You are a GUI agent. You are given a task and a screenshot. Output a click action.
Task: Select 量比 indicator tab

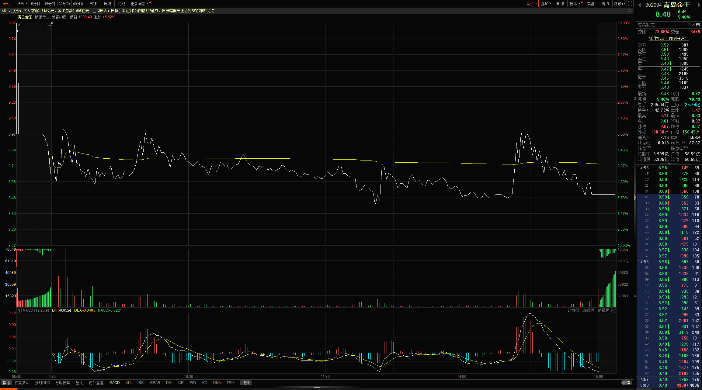pyautogui.click(x=79, y=383)
